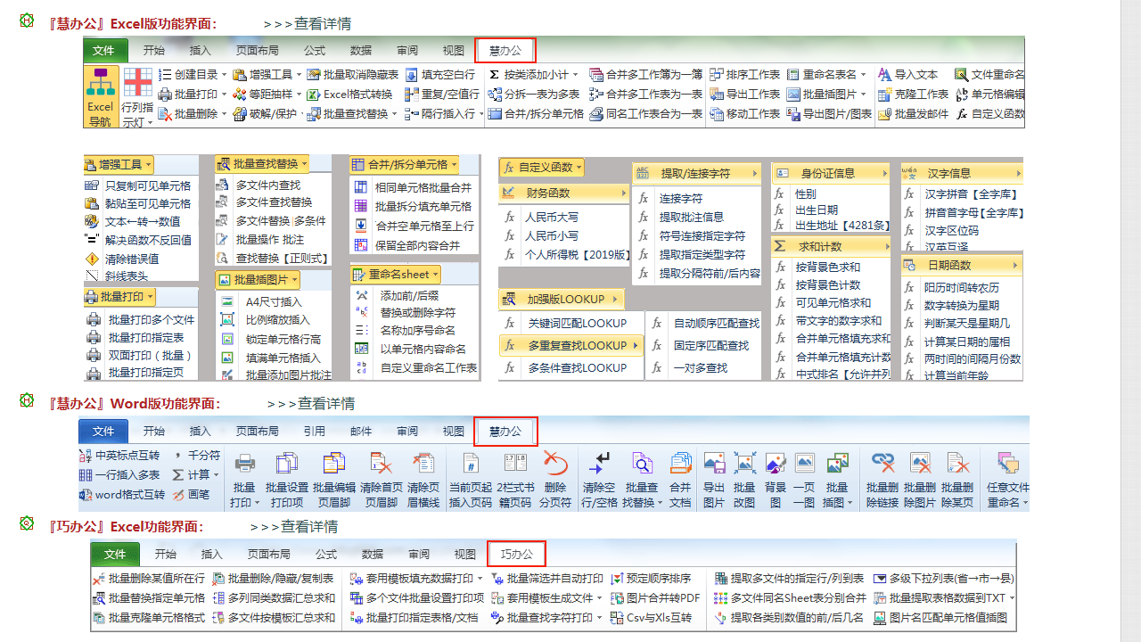Viewport: 1141px width, 642px height.
Task: Select the 移动工作表 tool
Action: (745, 114)
